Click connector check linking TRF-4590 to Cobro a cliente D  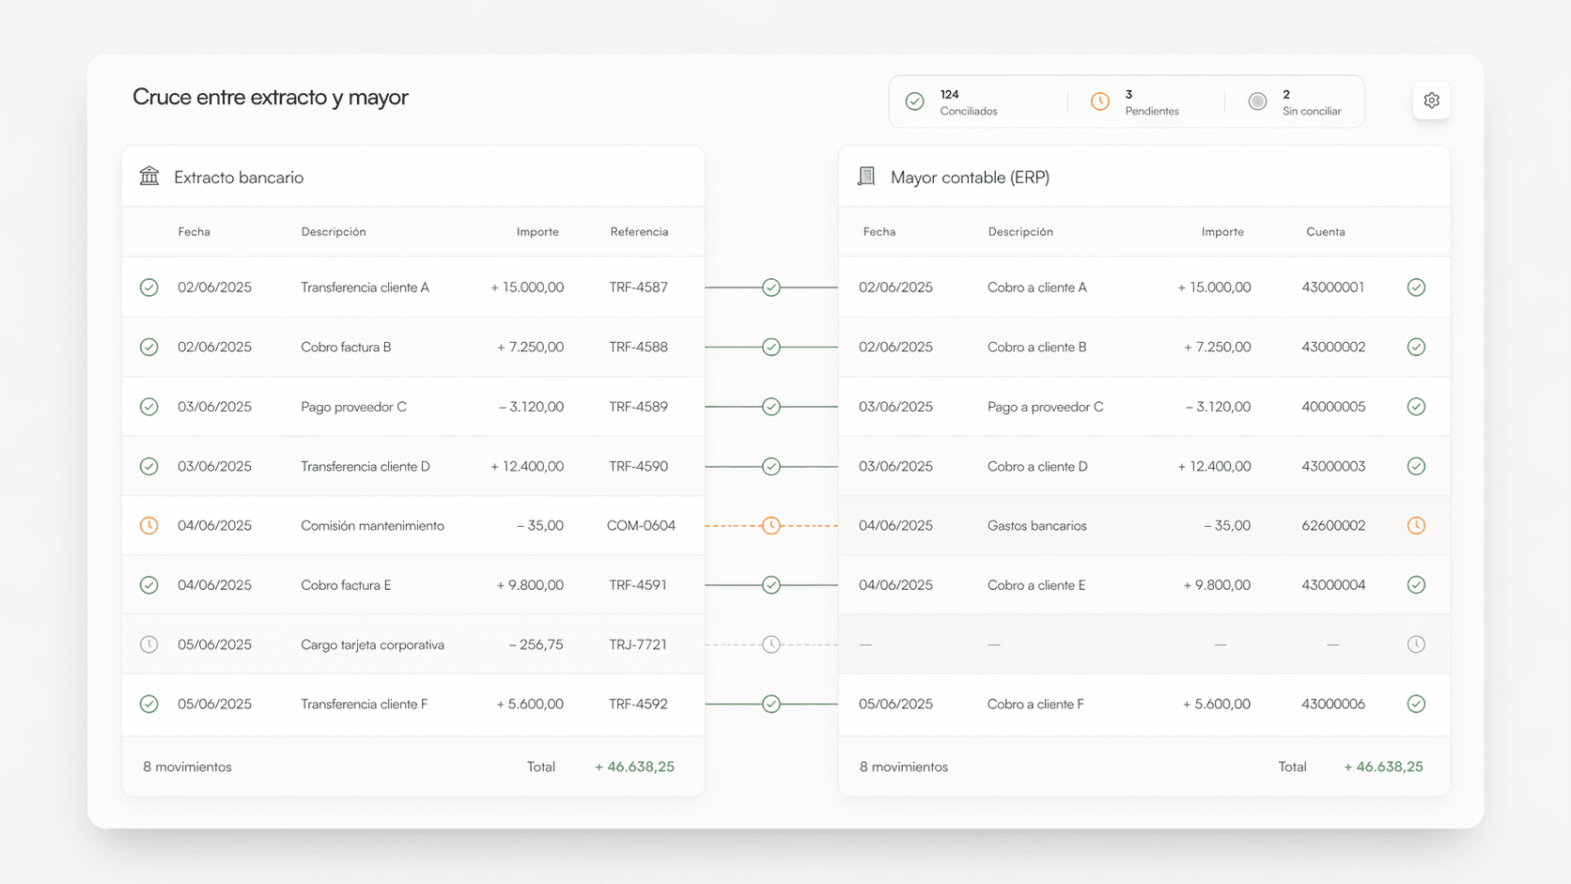click(x=770, y=466)
